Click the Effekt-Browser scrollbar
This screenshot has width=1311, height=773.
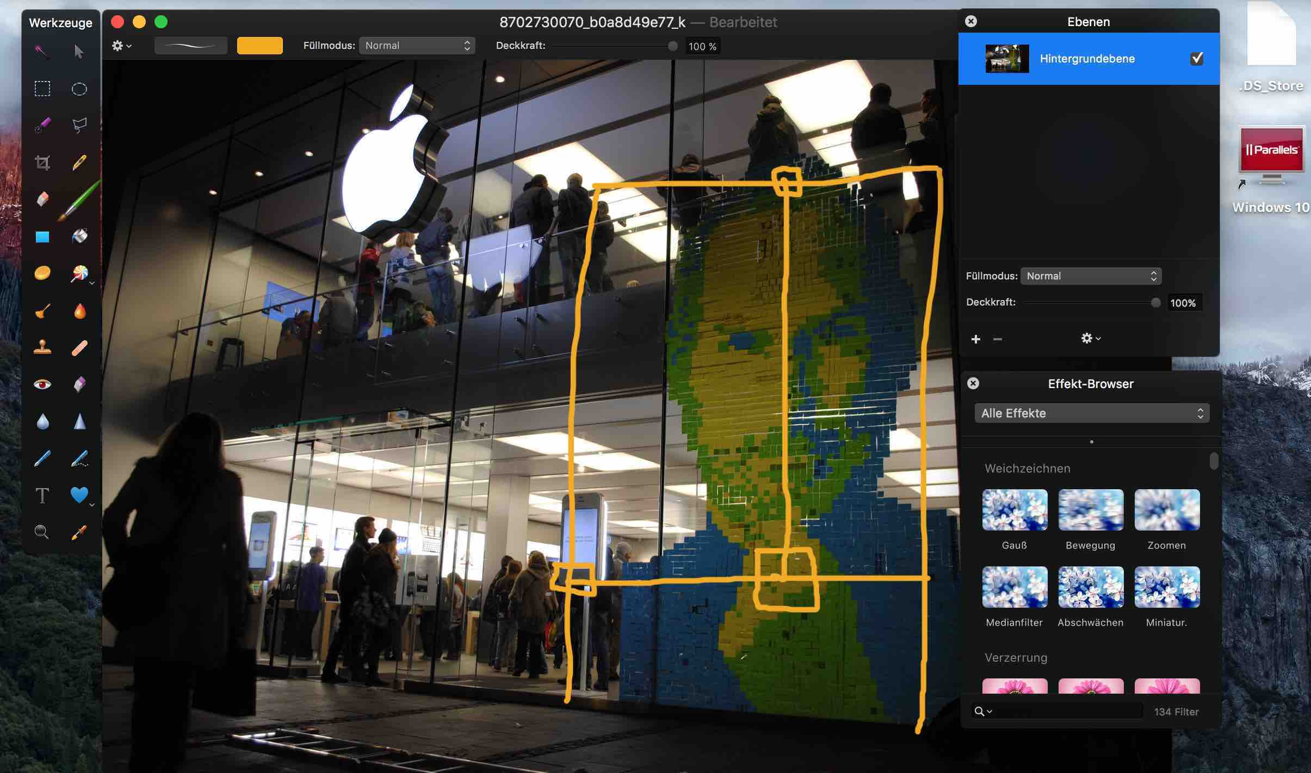point(1214,460)
